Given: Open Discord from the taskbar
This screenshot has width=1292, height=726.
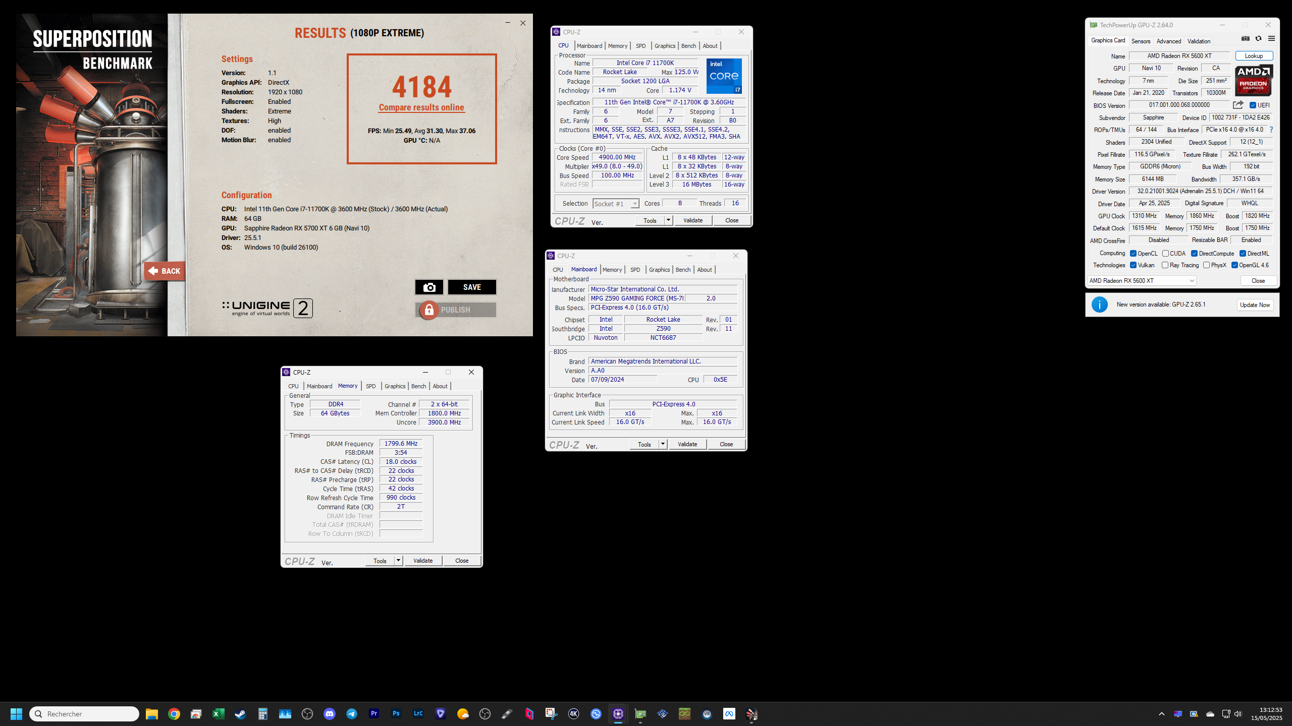Looking at the screenshot, I should [330, 714].
